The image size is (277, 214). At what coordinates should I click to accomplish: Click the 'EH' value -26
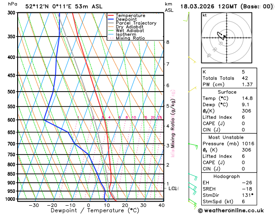(x=247, y=183)
